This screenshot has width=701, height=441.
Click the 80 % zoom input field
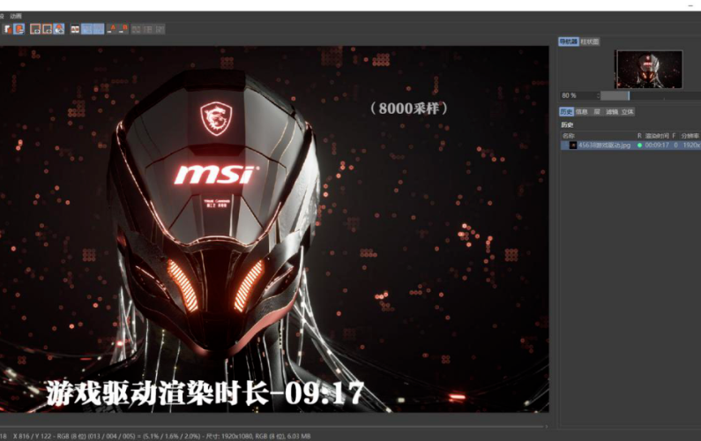click(578, 96)
